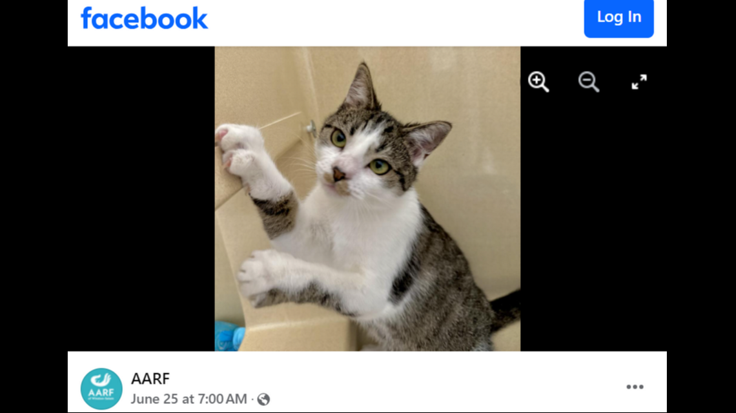The height and width of the screenshot is (413, 736).
Task: Click the cat photo in viewer
Action: (x=367, y=198)
